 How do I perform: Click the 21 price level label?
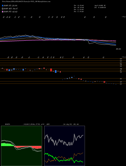pos(121,84)
